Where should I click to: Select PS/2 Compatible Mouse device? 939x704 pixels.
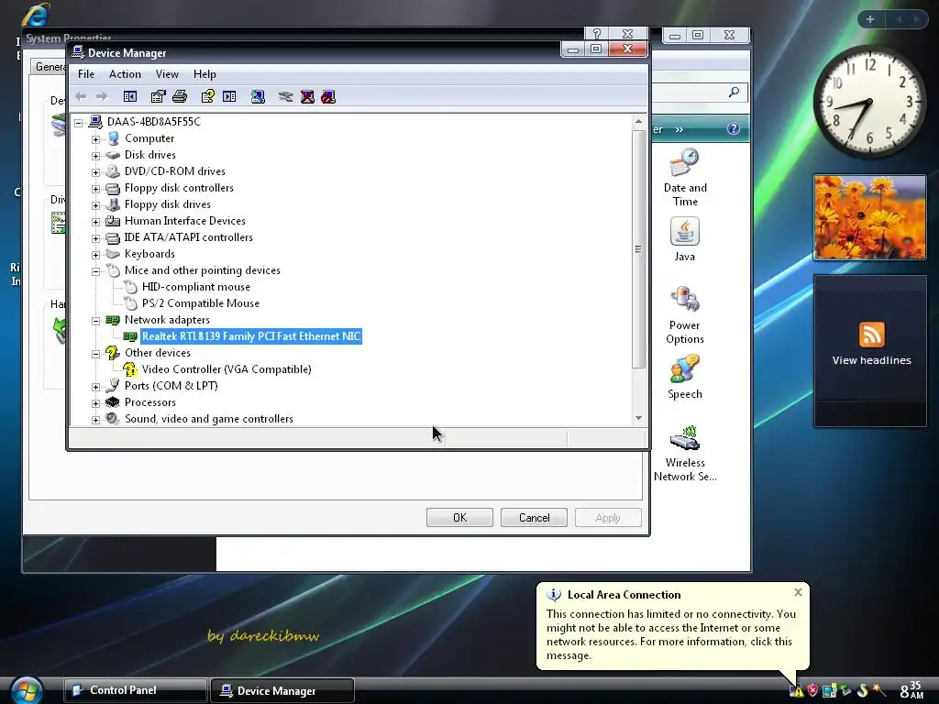point(201,303)
